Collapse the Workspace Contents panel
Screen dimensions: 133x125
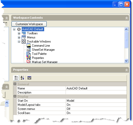(127, 18)
